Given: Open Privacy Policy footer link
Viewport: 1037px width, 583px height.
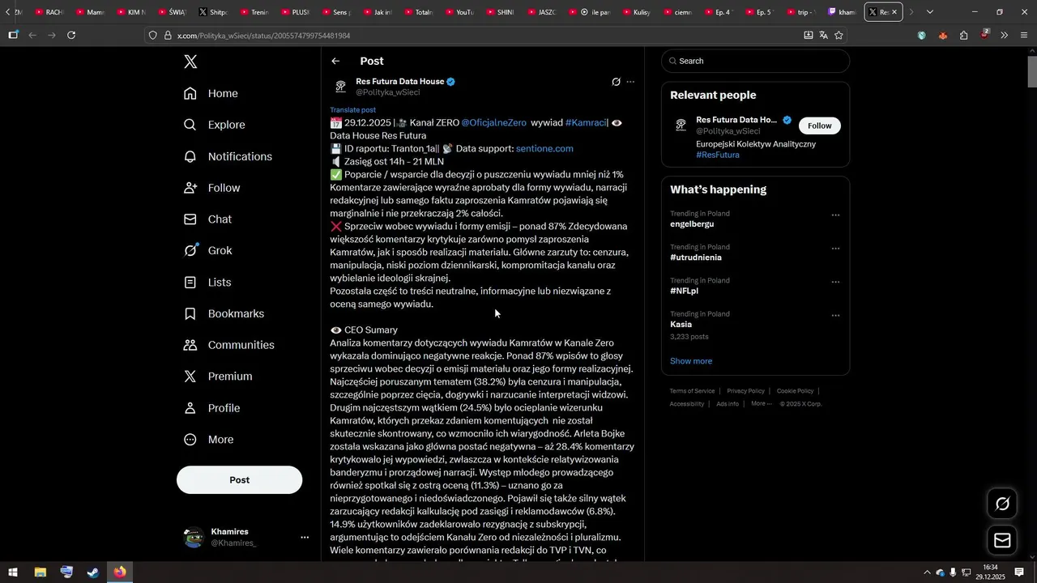Looking at the screenshot, I should click(x=745, y=391).
